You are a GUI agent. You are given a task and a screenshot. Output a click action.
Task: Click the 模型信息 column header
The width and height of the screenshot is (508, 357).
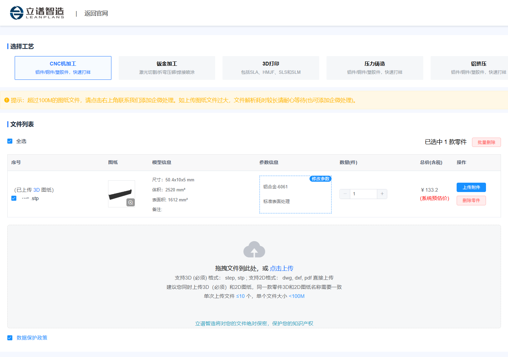tap(162, 162)
